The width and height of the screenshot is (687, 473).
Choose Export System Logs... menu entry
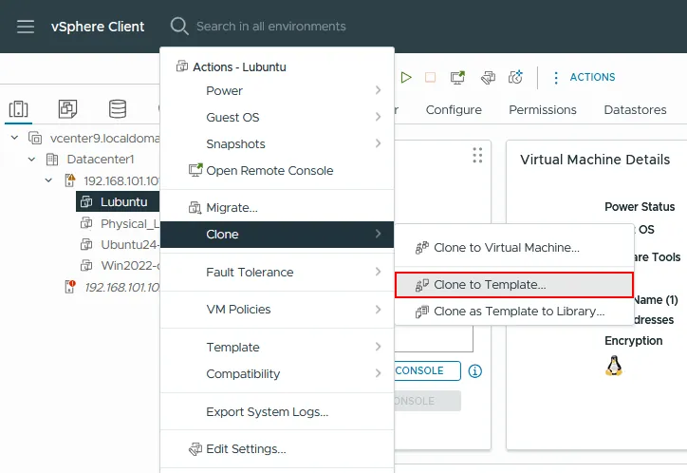pyautogui.click(x=277, y=412)
